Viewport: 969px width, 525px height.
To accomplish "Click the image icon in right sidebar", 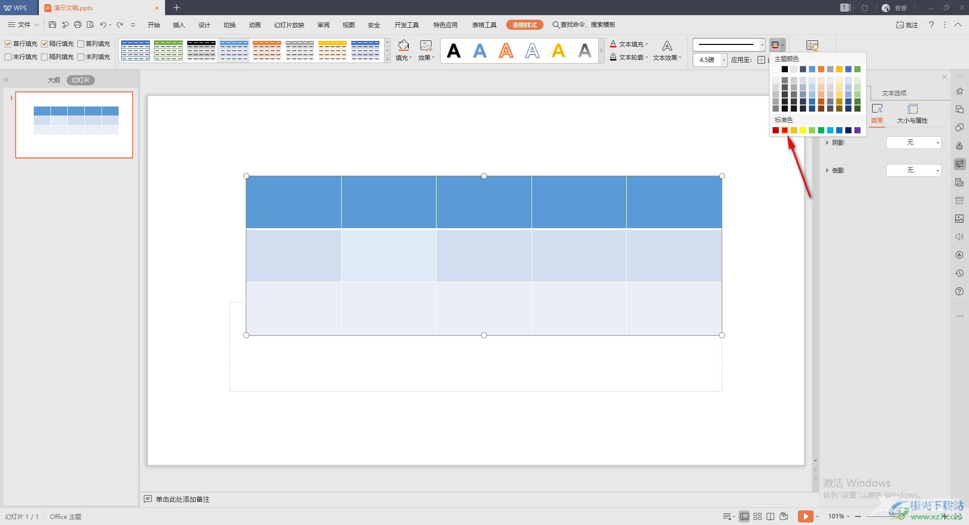I will click(x=959, y=219).
